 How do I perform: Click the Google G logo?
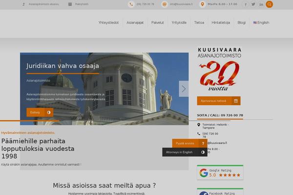[204, 173]
